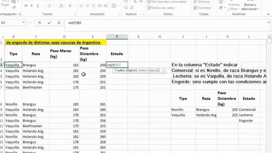This screenshot has height=153, width=272.
Task: Click the 215 value in lookup table
Action: coord(228,115)
